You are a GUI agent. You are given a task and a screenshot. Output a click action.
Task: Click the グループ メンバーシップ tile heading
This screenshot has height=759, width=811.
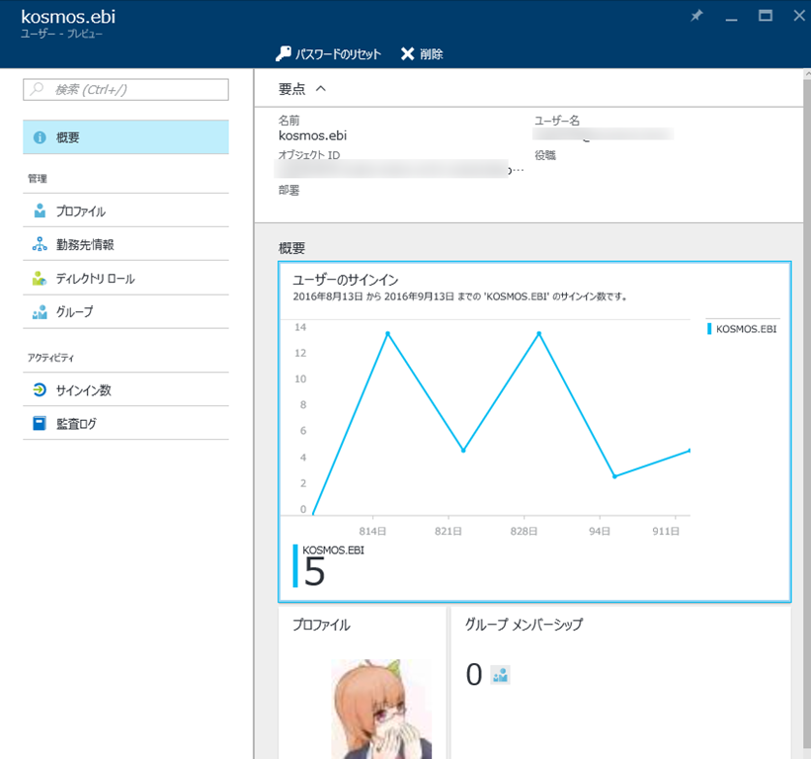click(x=524, y=624)
